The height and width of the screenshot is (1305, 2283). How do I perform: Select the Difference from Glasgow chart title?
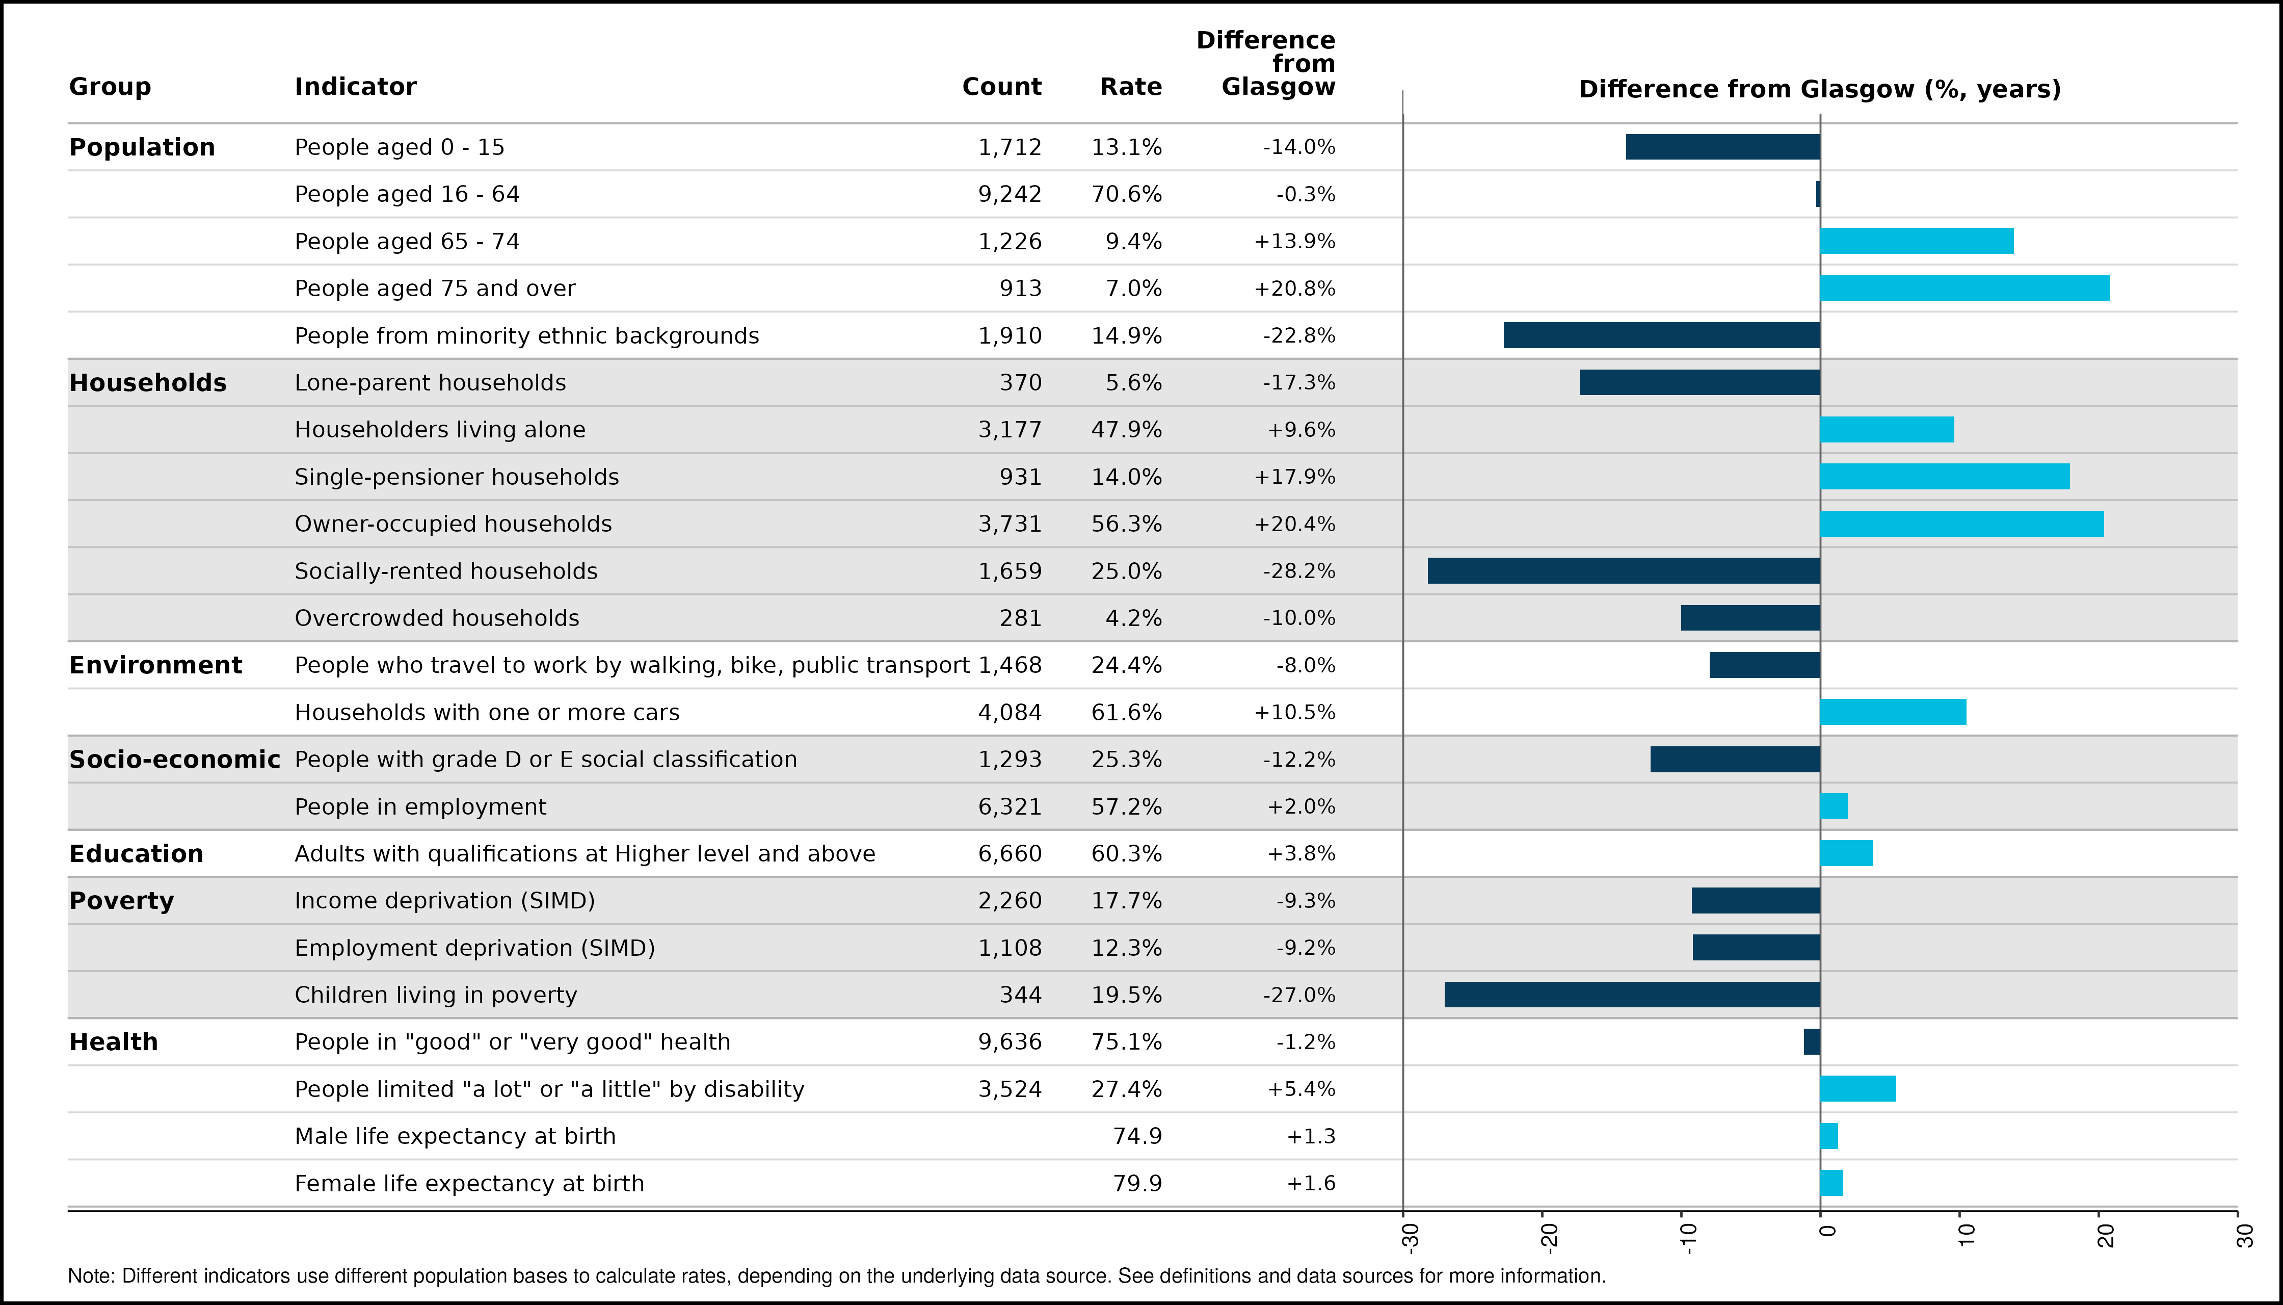(x=1820, y=90)
